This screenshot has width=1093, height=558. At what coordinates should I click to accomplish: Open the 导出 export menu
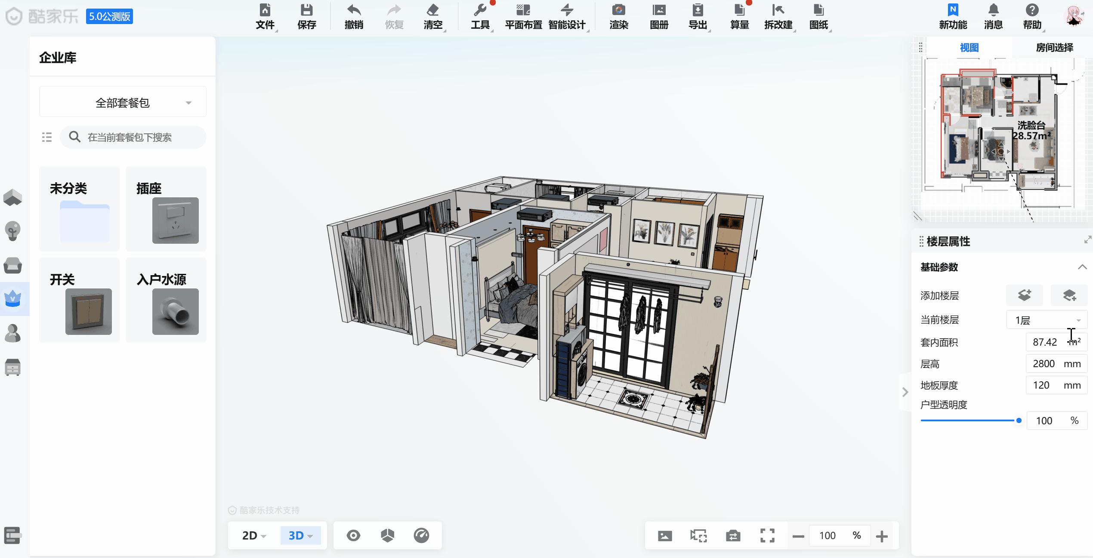click(x=698, y=17)
